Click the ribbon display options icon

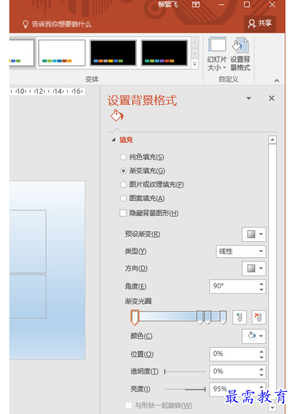click(196, 4)
